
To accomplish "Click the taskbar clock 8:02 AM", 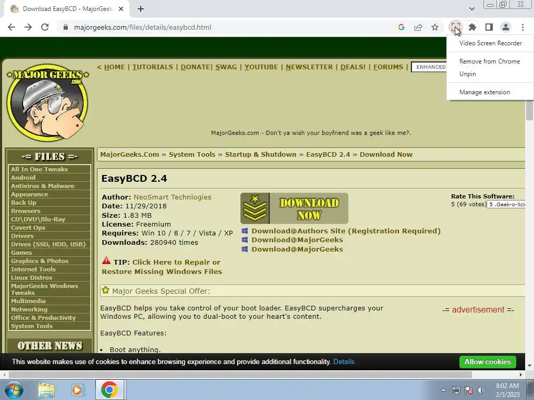I will (507, 390).
